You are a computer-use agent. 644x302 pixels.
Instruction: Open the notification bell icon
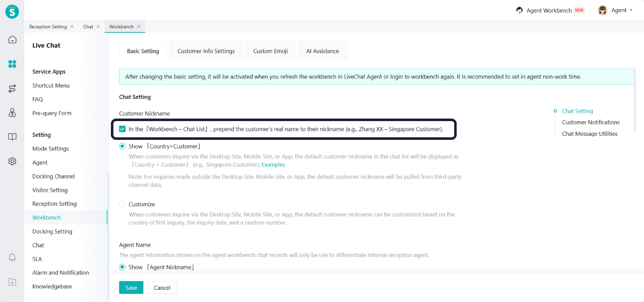click(x=12, y=257)
